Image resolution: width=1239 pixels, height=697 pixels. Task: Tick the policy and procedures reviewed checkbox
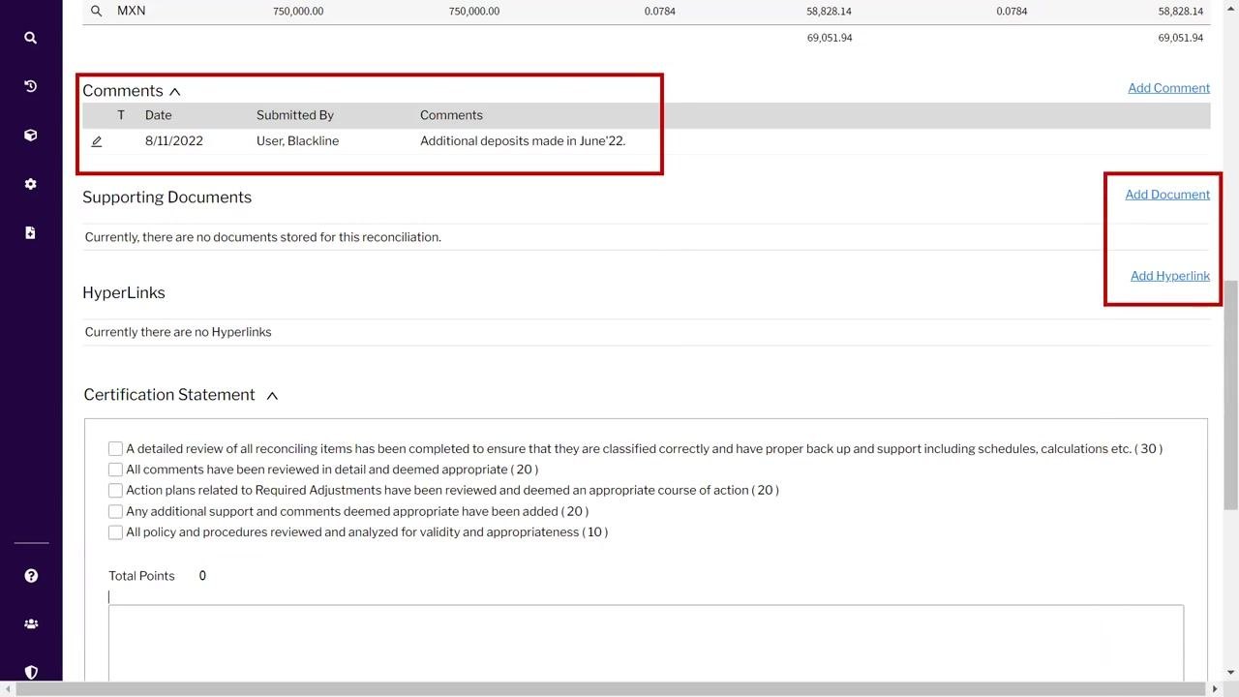pos(115,532)
